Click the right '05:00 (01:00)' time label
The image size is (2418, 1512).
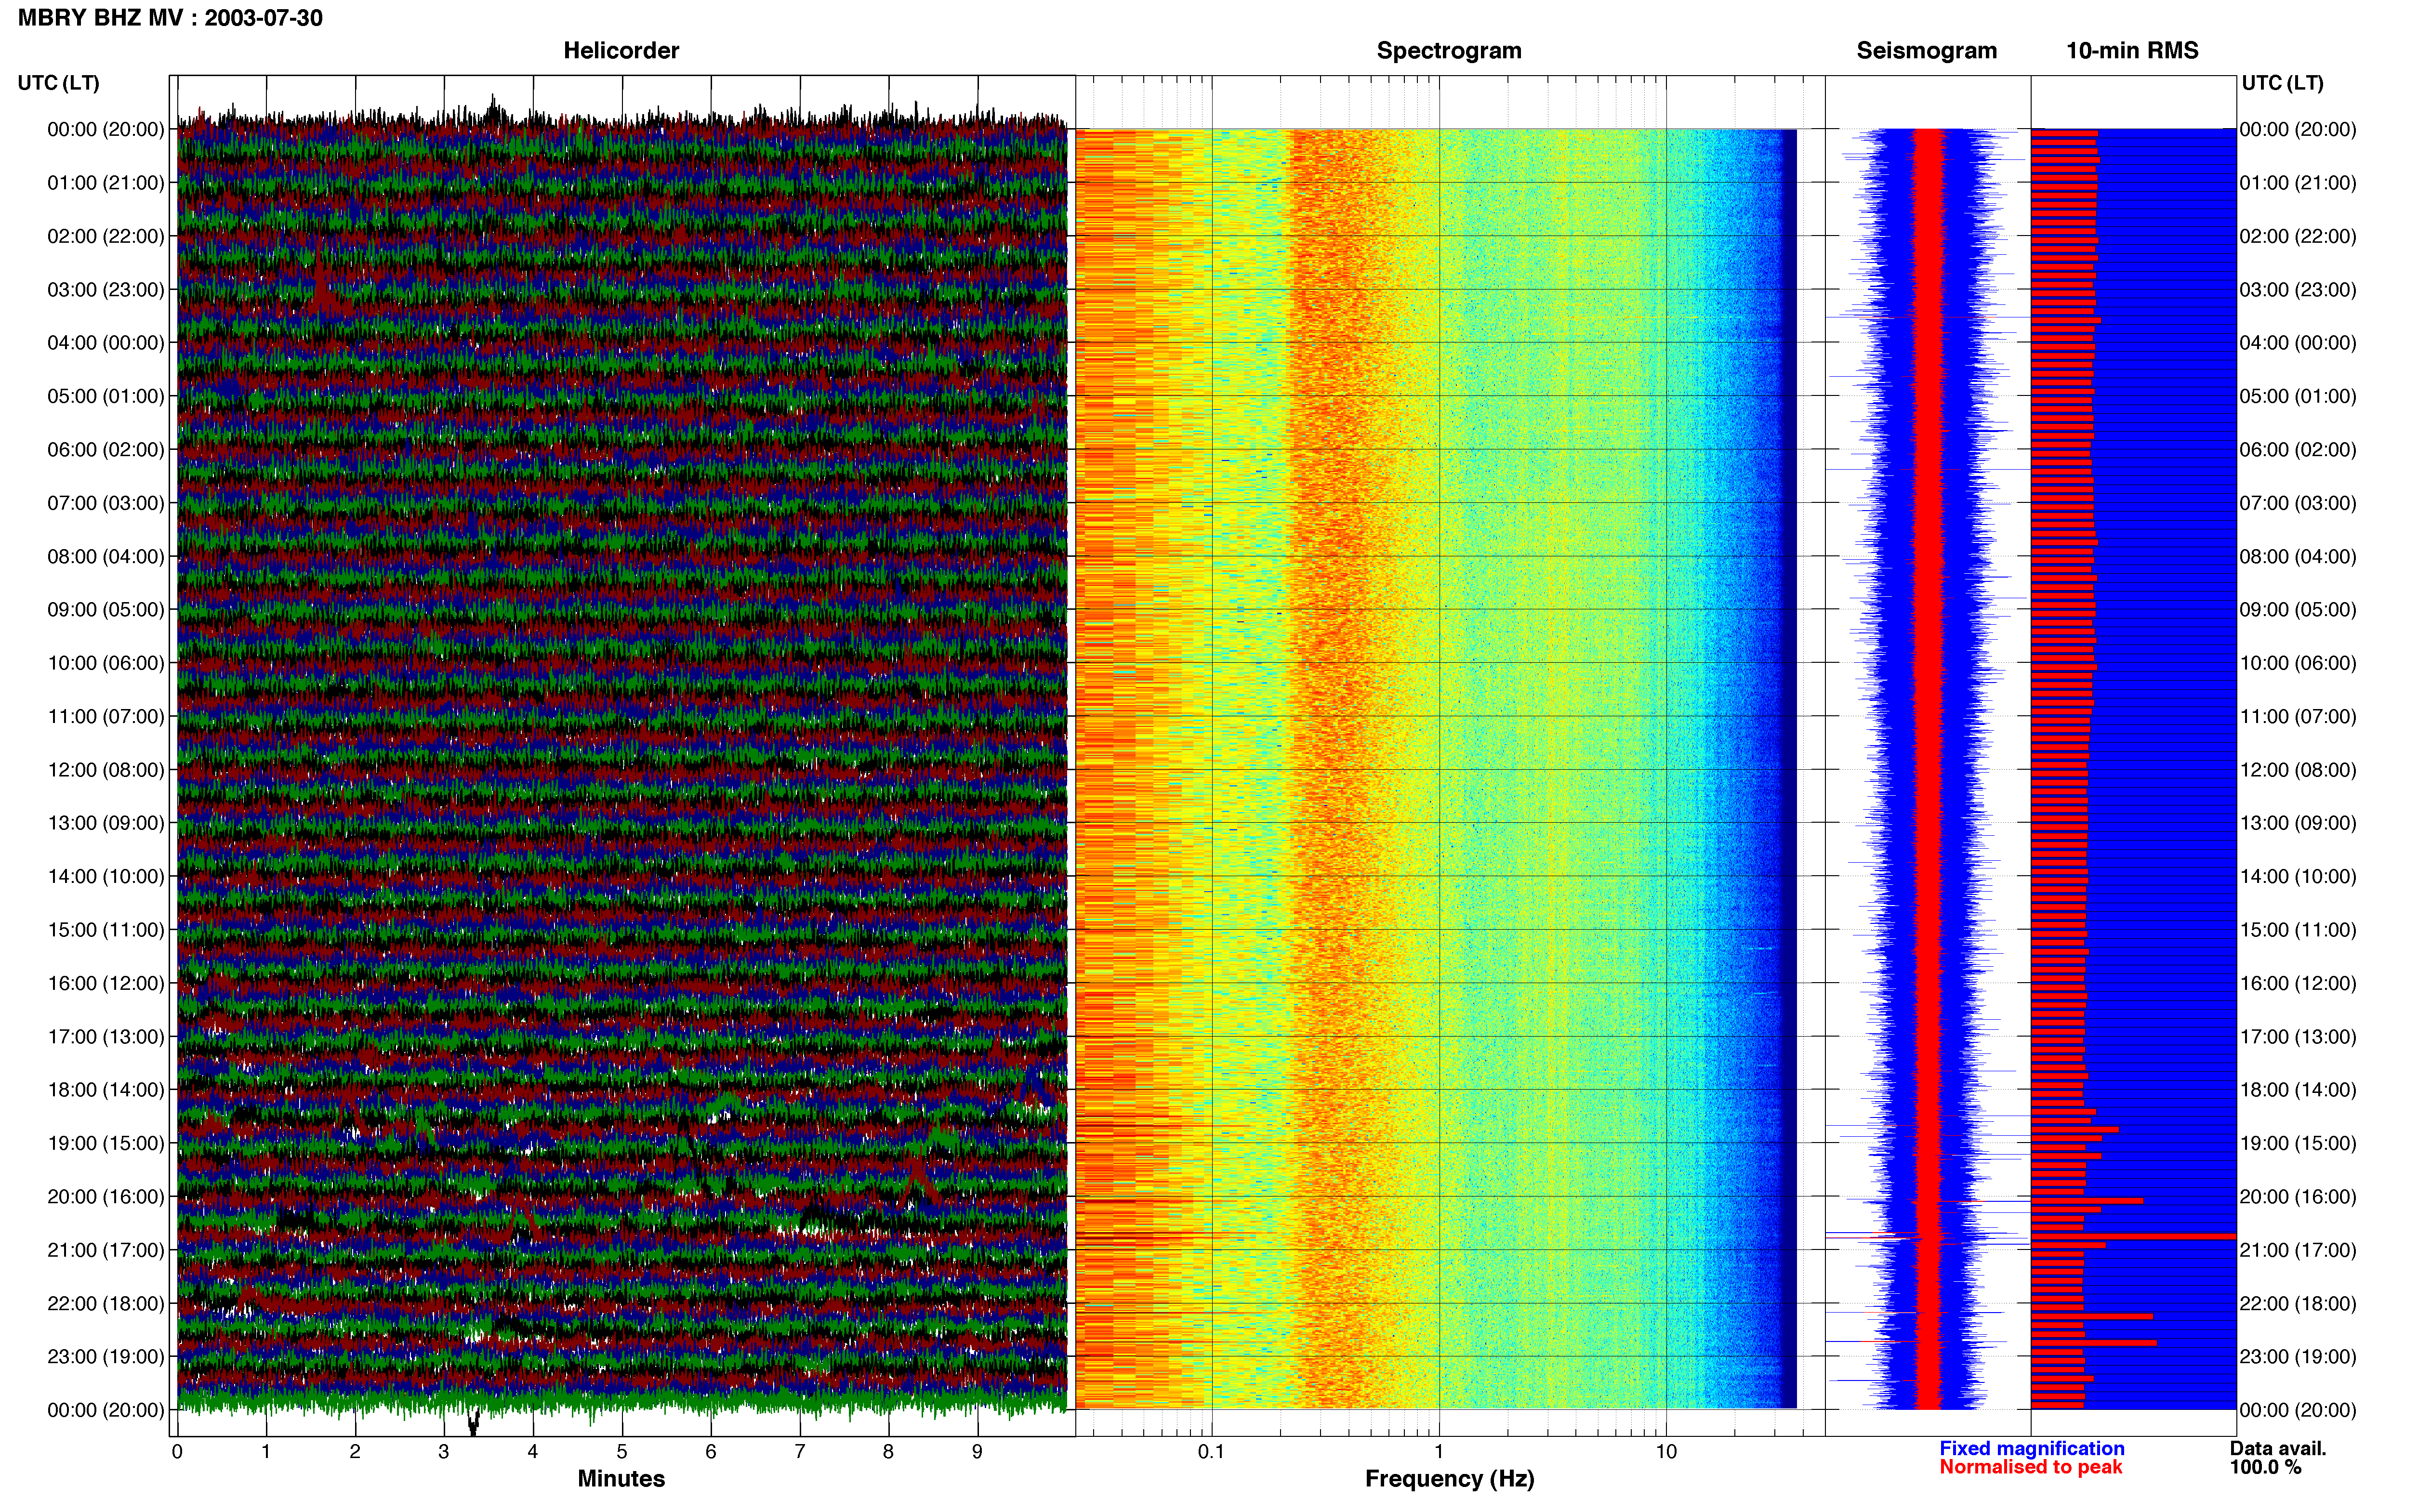pos(2298,396)
